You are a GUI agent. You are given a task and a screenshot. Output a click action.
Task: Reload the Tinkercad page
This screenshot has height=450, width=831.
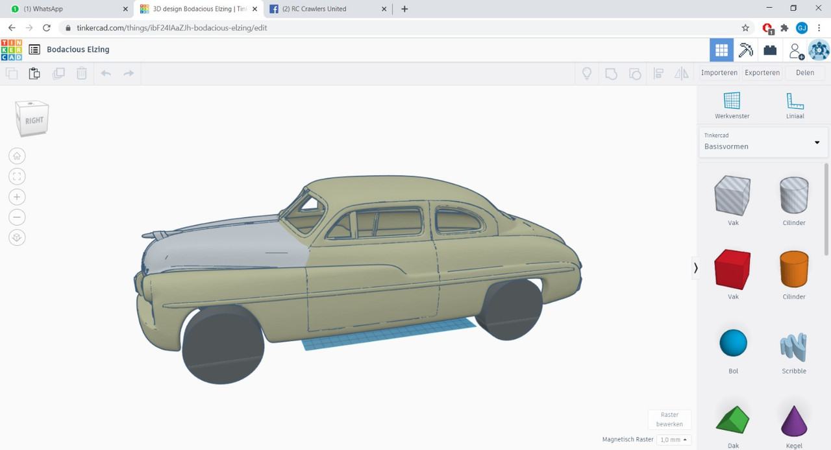click(46, 28)
